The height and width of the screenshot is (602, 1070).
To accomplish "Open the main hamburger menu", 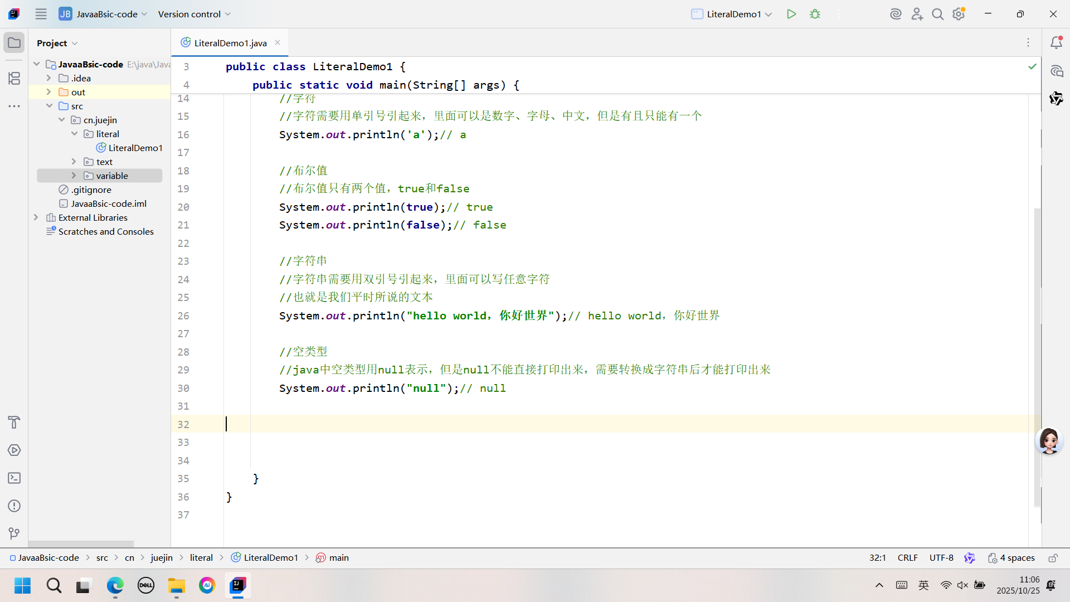I will click(x=41, y=14).
